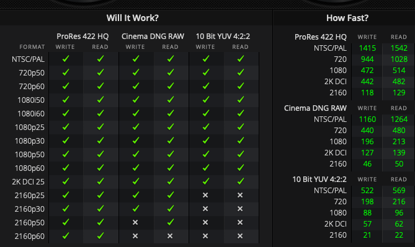Click the Cinema DNG RAW write checkmark for 2160p30

136,209
